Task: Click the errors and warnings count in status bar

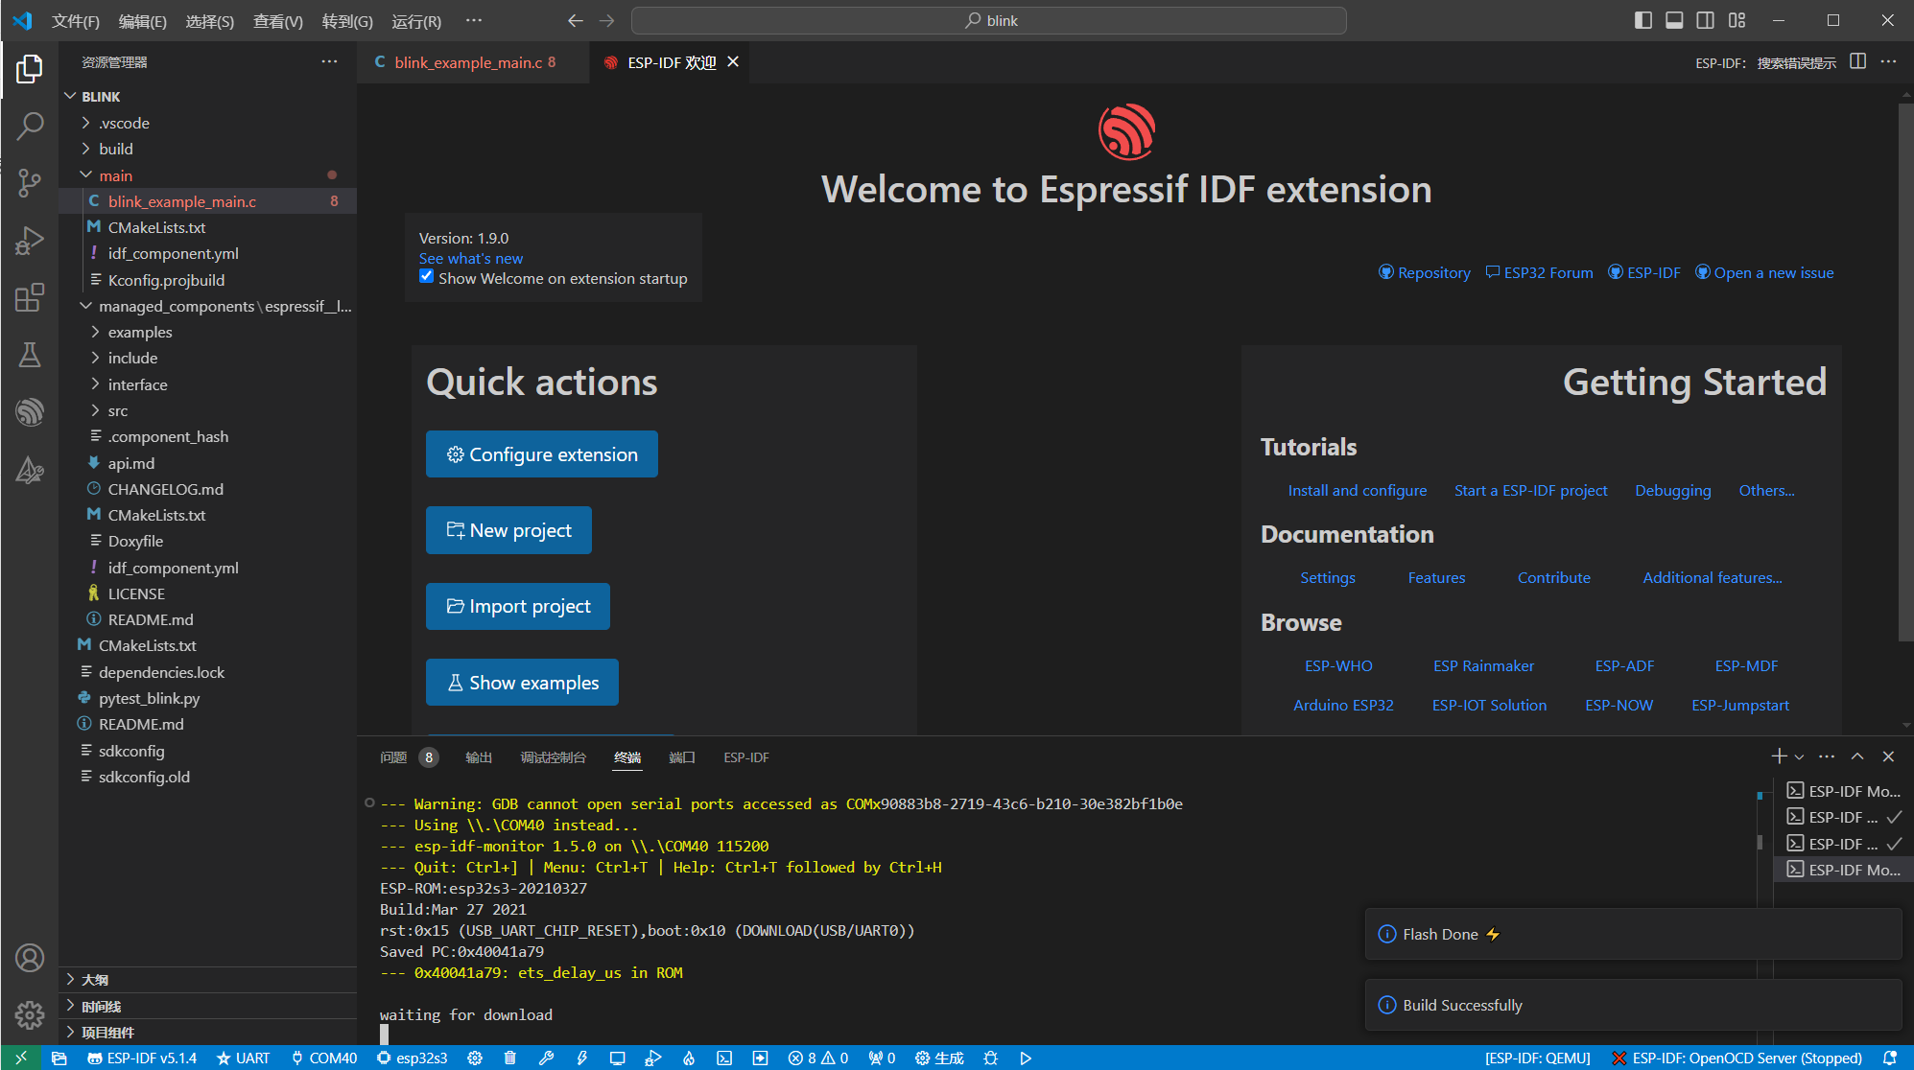Action: tap(818, 1058)
